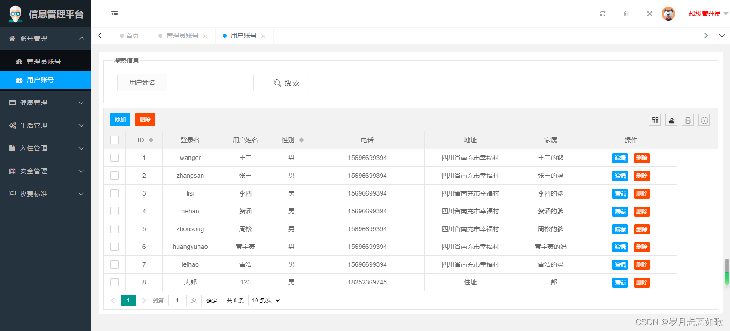This screenshot has height=331, width=730.
Task: Click 删除 for user zhousong
Action: click(642, 229)
